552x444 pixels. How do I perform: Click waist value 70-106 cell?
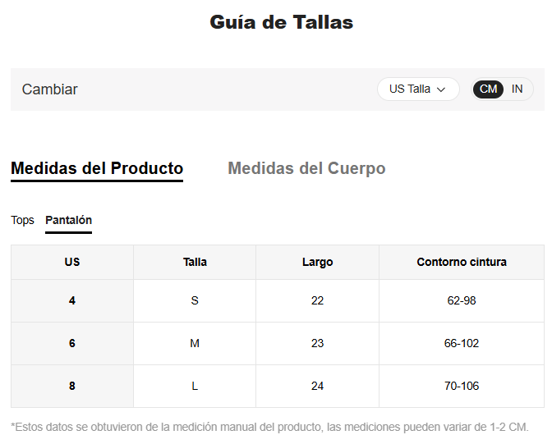click(462, 386)
